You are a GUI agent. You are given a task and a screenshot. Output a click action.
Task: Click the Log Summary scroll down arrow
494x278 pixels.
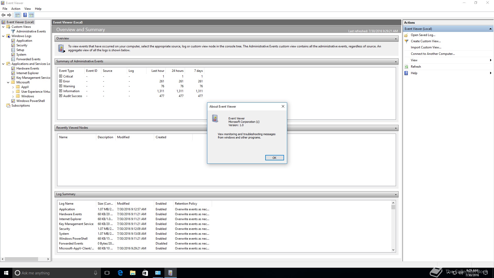coord(393,250)
